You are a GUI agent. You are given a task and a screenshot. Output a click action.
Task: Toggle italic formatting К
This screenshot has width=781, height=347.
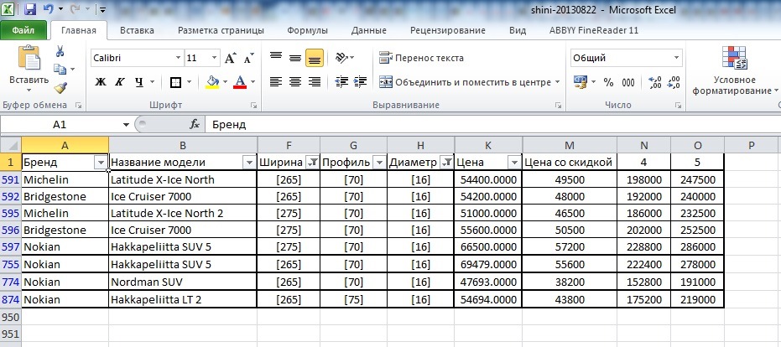coord(119,82)
